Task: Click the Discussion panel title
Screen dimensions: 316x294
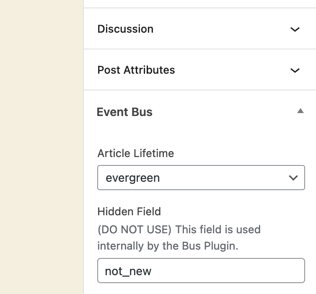Action: click(x=125, y=29)
